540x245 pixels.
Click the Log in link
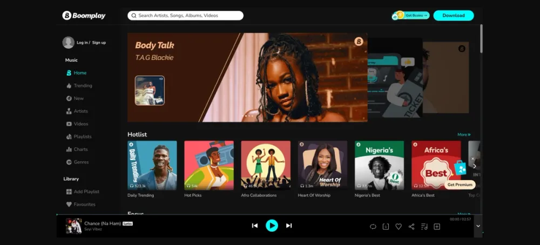(x=82, y=43)
